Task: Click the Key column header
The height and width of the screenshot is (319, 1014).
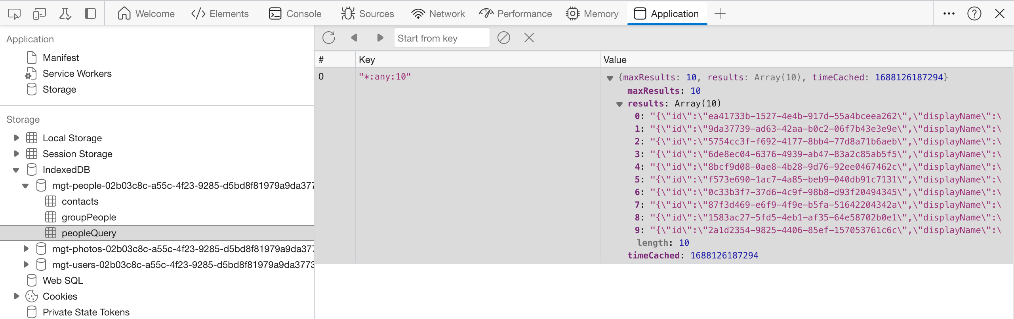Action: coord(477,60)
